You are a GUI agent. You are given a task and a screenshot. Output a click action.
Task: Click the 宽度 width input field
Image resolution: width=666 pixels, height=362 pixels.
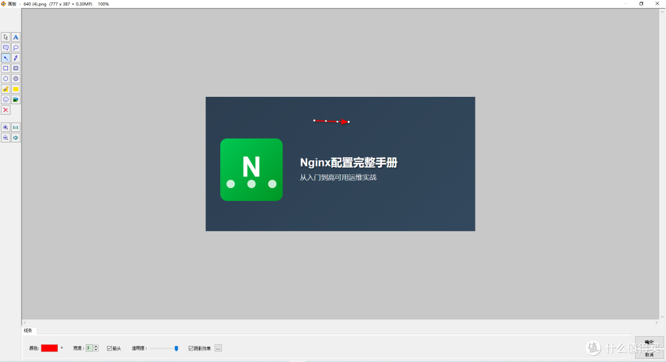[x=89, y=348]
